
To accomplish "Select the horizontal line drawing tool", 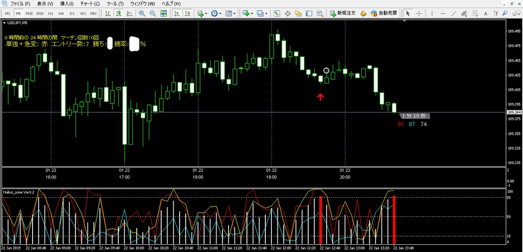I will point(443,13).
